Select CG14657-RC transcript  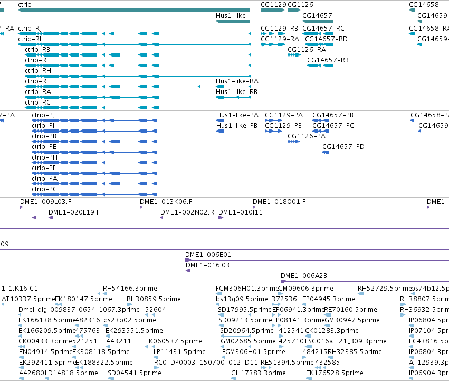[318, 34]
